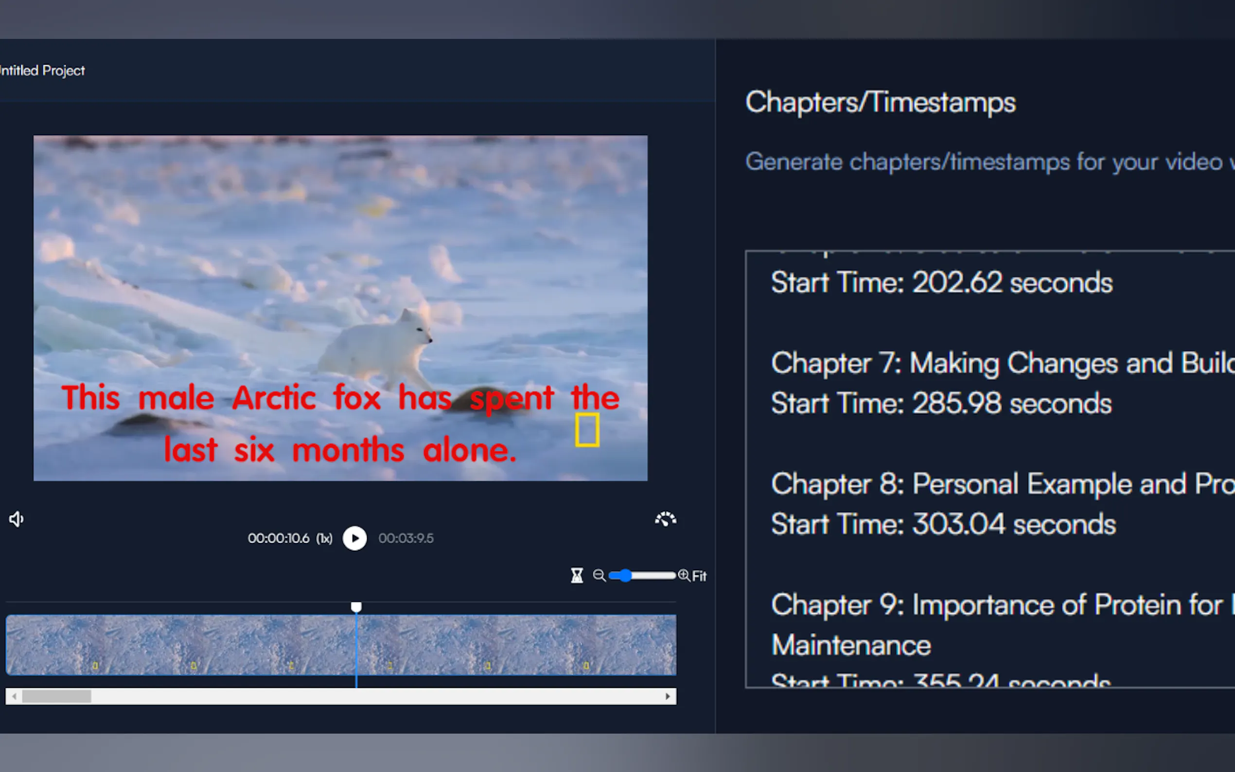Viewport: 1235px width, 772px height.
Task: Click the Untitled Project title
Action: click(42, 70)
